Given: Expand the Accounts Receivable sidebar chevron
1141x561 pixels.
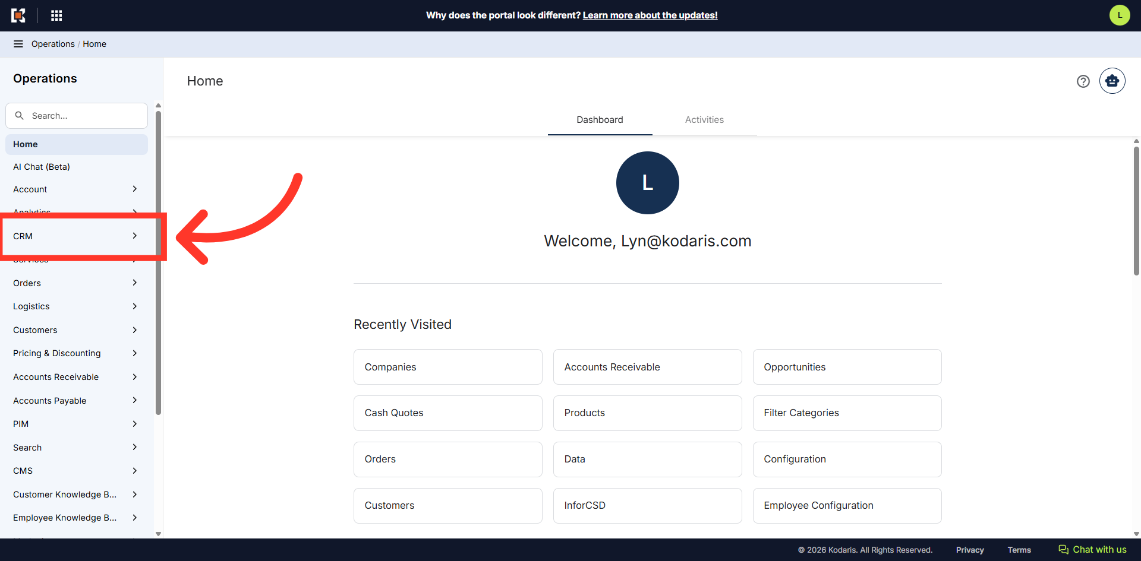Looking at the screenshot, I should click(135, 377).
